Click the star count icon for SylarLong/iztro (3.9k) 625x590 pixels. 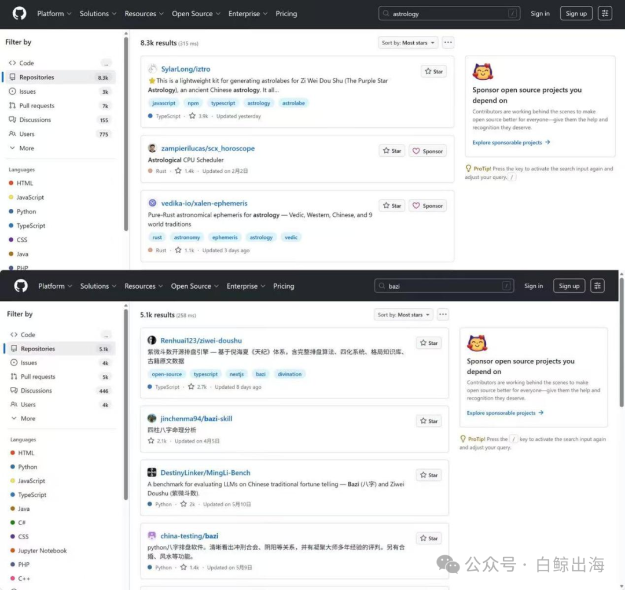192,116
